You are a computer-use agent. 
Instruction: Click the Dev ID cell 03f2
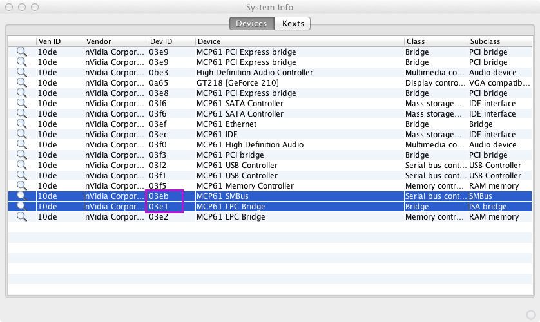pyautogui.click(x=157, y=166)
